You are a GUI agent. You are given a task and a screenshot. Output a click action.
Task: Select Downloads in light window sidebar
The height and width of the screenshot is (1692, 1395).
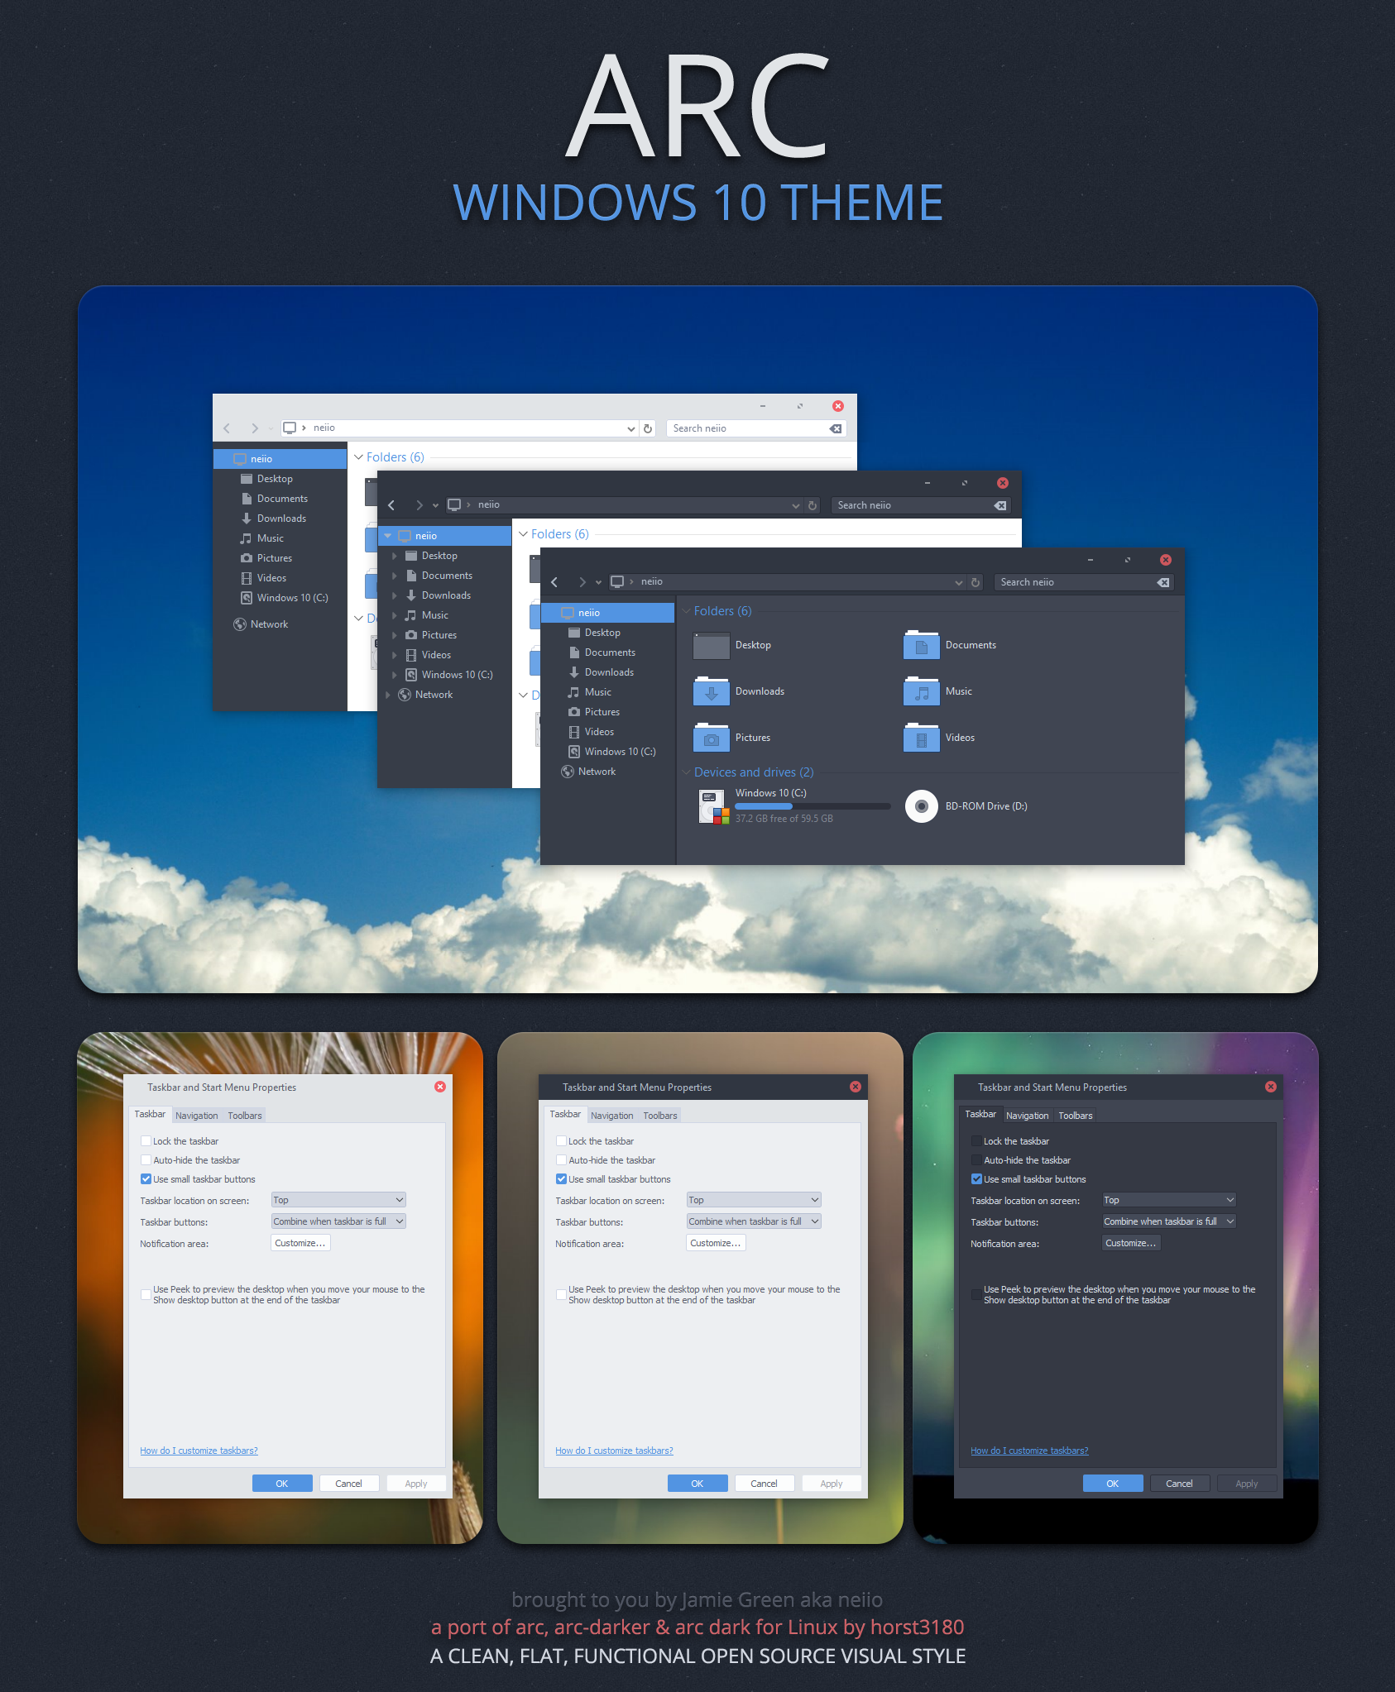[280, 519]
